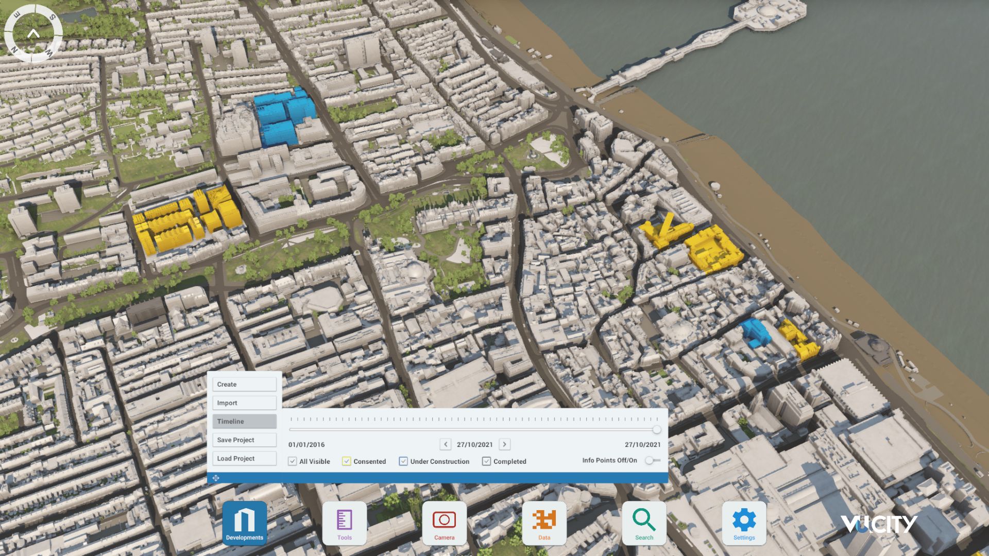Click the timeline slider handle
This screenshot has width=989, height=556.
[x=656, y=429]
